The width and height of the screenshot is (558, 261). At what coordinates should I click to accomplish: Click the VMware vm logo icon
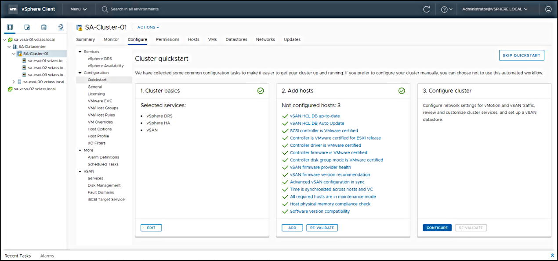pos(13,9)
